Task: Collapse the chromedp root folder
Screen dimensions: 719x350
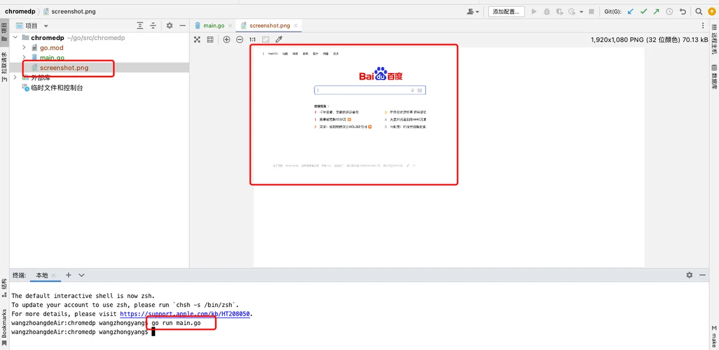Action: (x=16, y=38)
